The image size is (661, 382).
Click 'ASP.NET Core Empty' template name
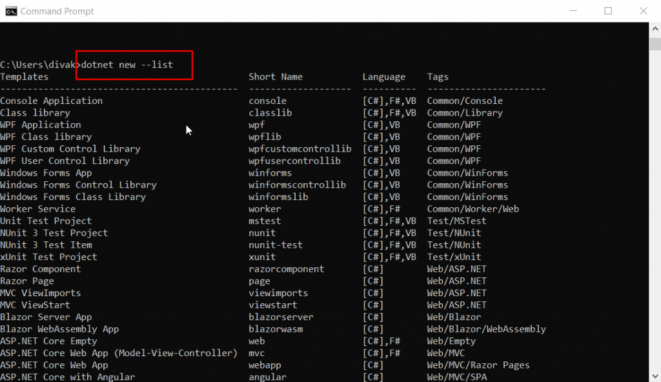48,341
